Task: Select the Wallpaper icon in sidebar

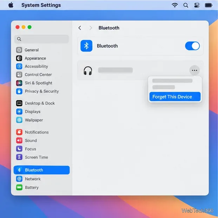Action: click(19, 120)
